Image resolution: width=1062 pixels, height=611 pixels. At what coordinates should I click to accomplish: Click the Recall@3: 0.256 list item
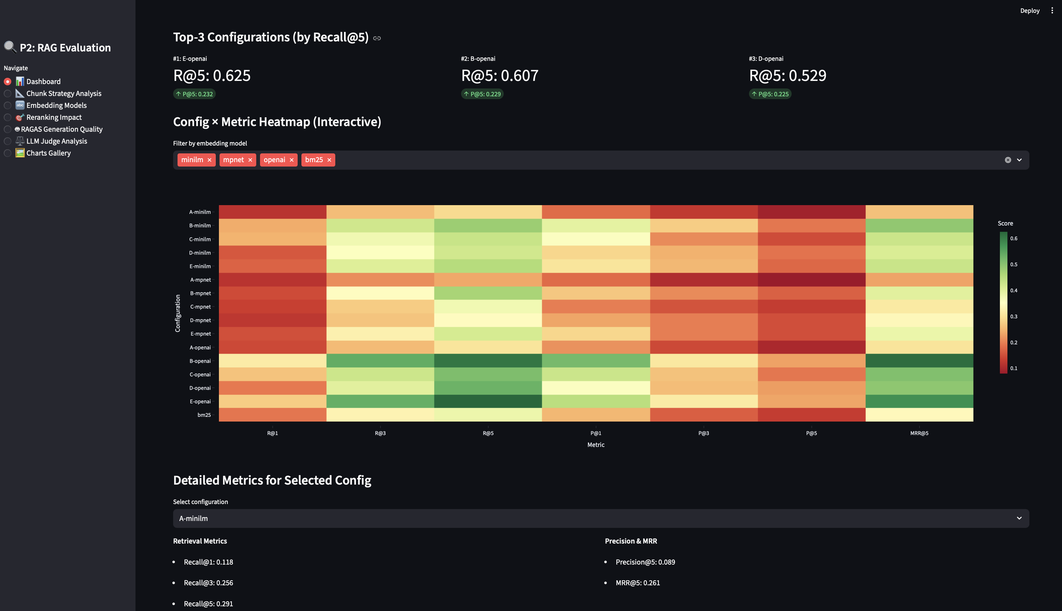point(208,582)
